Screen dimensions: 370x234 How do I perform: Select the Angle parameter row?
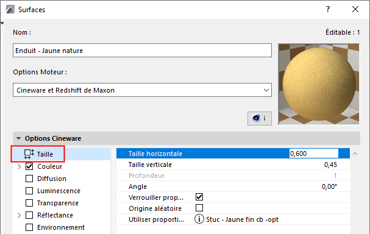pos(233,186)
